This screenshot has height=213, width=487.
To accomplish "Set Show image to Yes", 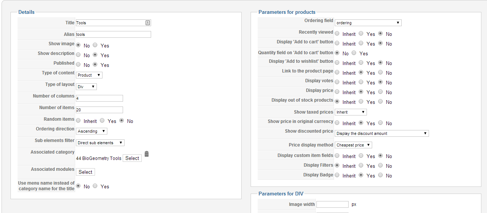I will pyautogui.click(x=95, y=45).
